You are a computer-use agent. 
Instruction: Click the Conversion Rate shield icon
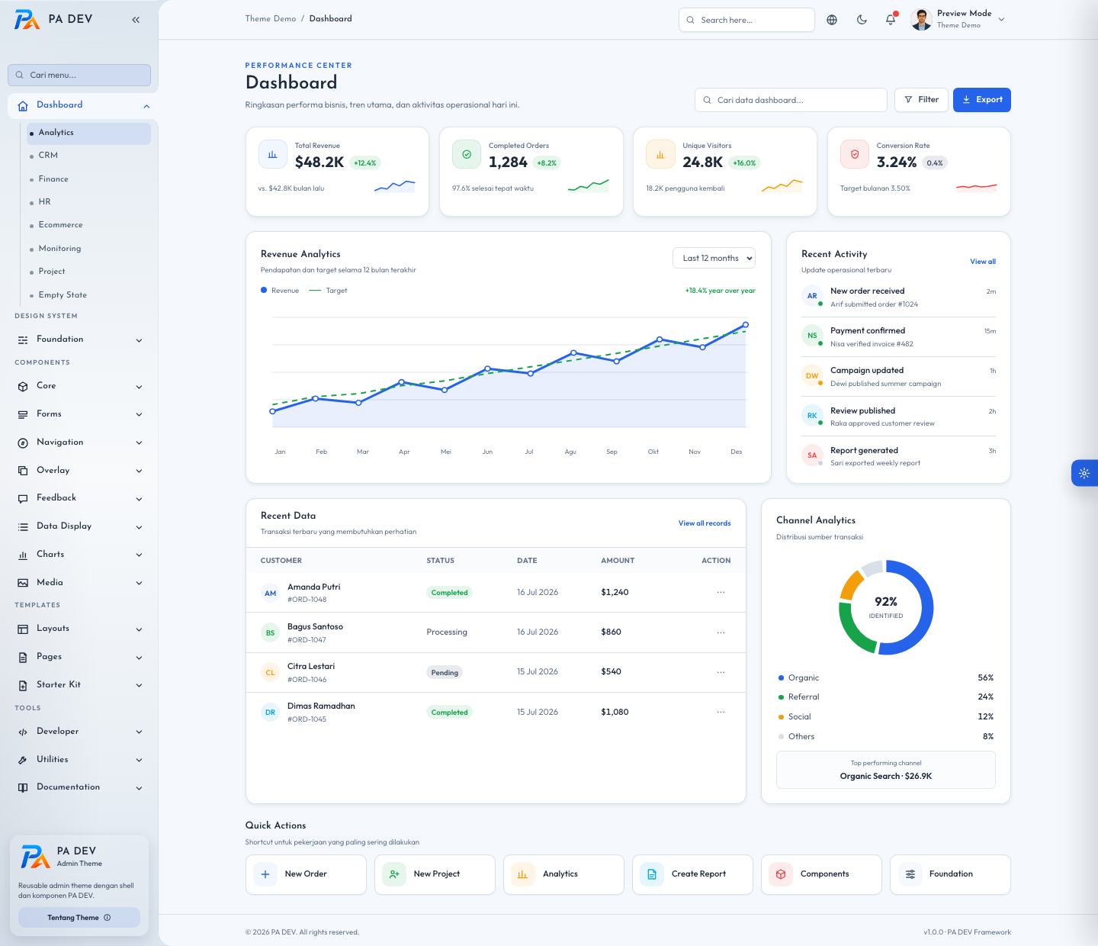tap(854, 154)
